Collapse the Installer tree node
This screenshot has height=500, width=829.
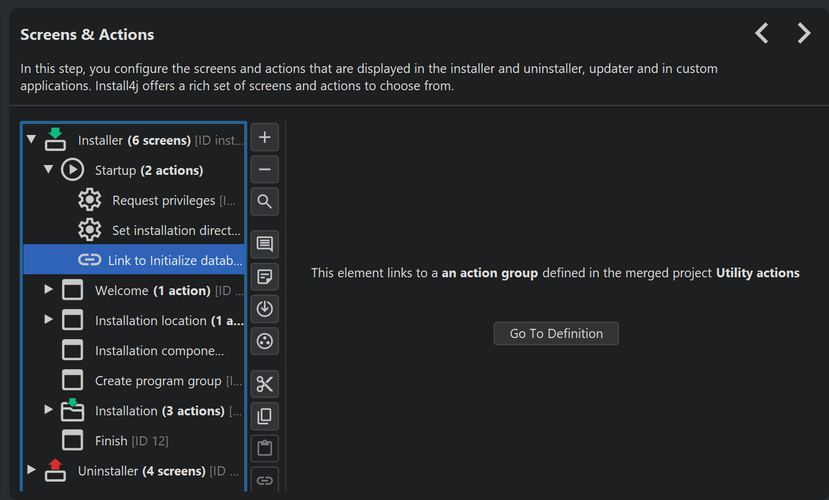32,140
